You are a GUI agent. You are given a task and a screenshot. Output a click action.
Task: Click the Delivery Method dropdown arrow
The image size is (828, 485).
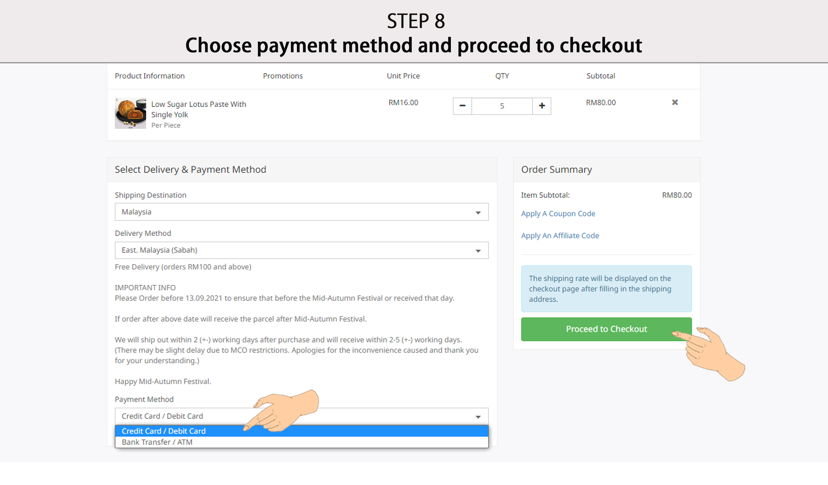click(x=478, y=251)
